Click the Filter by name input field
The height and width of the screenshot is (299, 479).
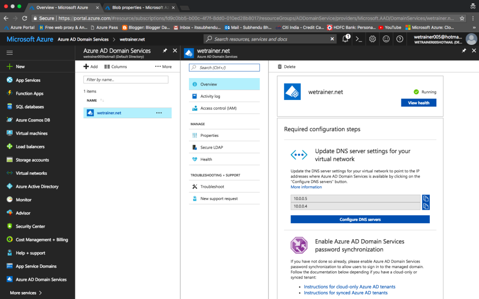(x=125, y=79)
